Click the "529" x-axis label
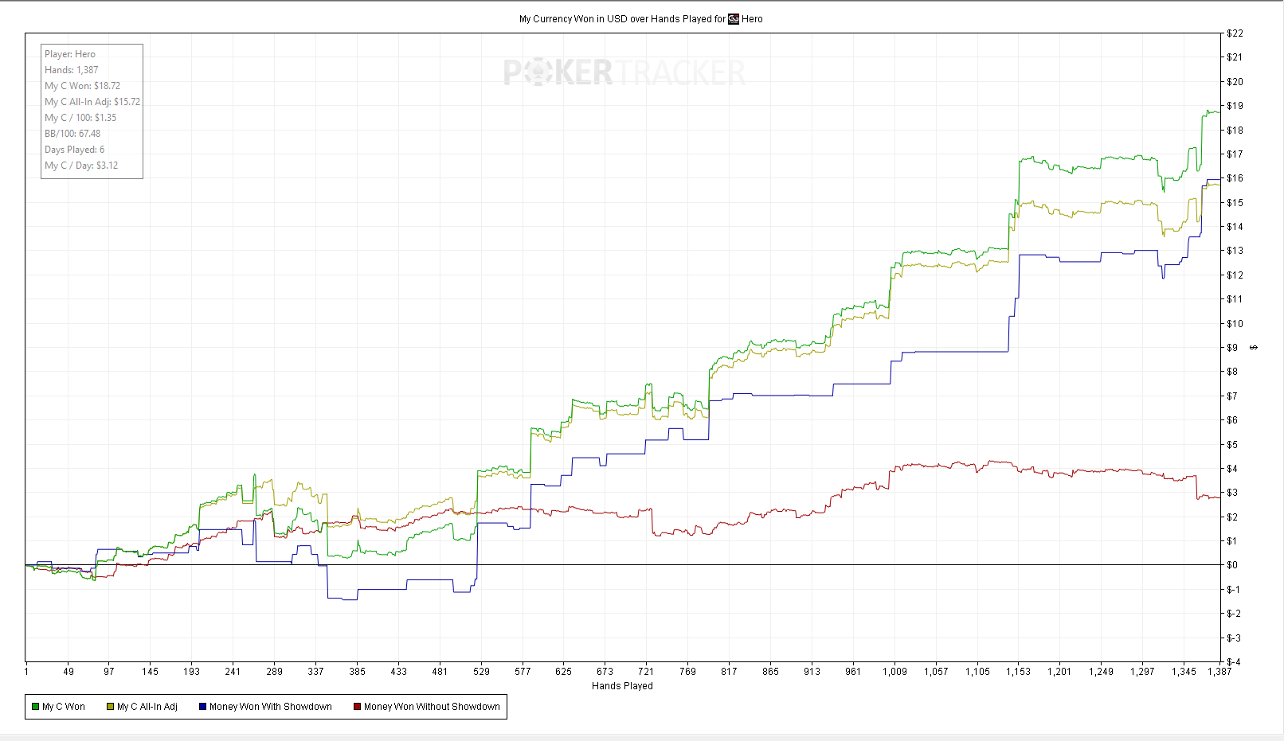1284x741 pixels. click(x=481, y=672)
